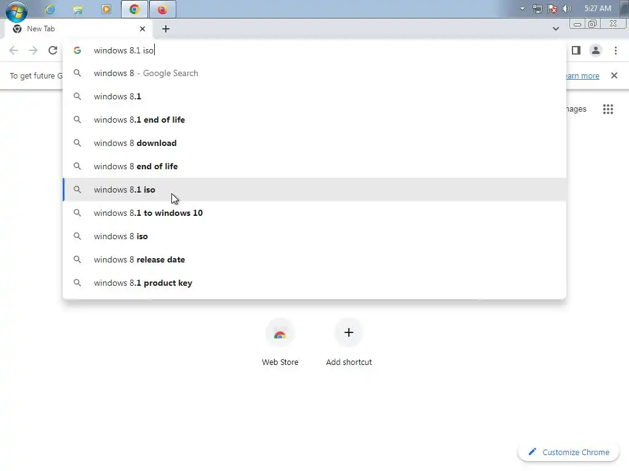Image resolution: width=629 pixels, height=471 pixels.
Task: Open the profile avatar button
Action: point(596,50)
